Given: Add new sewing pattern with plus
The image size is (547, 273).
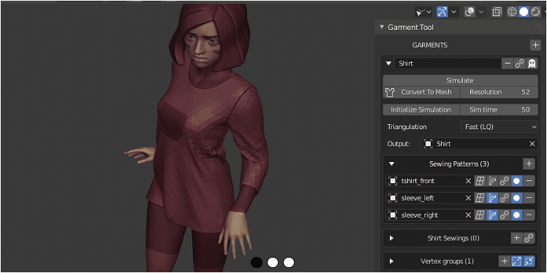Looking at the screenshot, I should (529, 164).
